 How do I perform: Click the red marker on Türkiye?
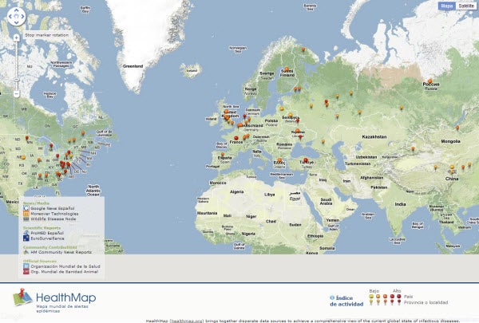(x=306, y=160)
